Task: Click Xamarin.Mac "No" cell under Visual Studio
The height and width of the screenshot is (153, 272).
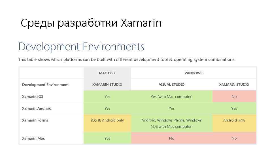Action: coord(172,138)
